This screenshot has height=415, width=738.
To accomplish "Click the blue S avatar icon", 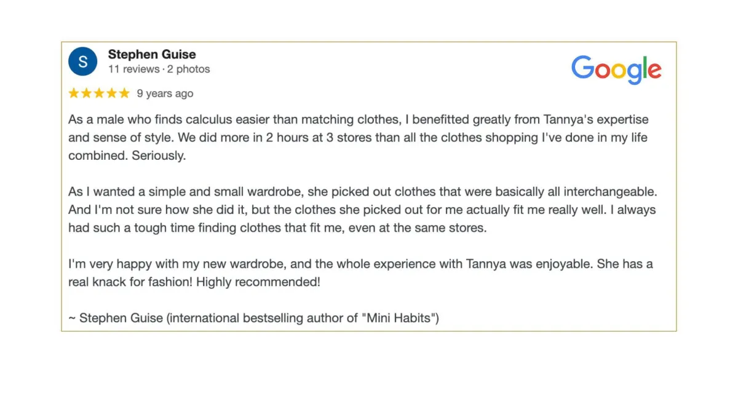I will pos(83,61).
